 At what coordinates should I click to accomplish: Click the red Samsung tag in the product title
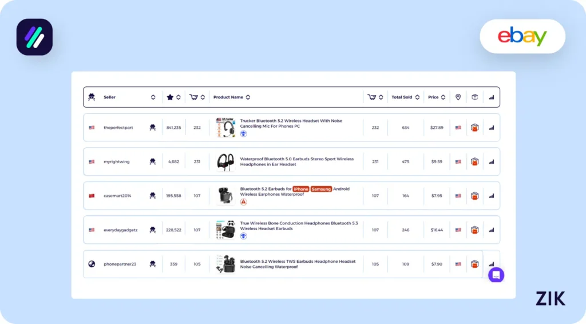[322, 189]
